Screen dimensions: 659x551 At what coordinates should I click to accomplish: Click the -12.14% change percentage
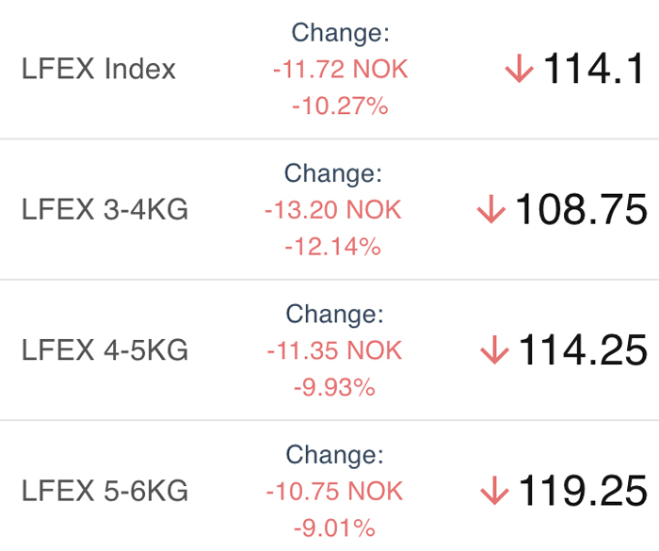point(333,246)
